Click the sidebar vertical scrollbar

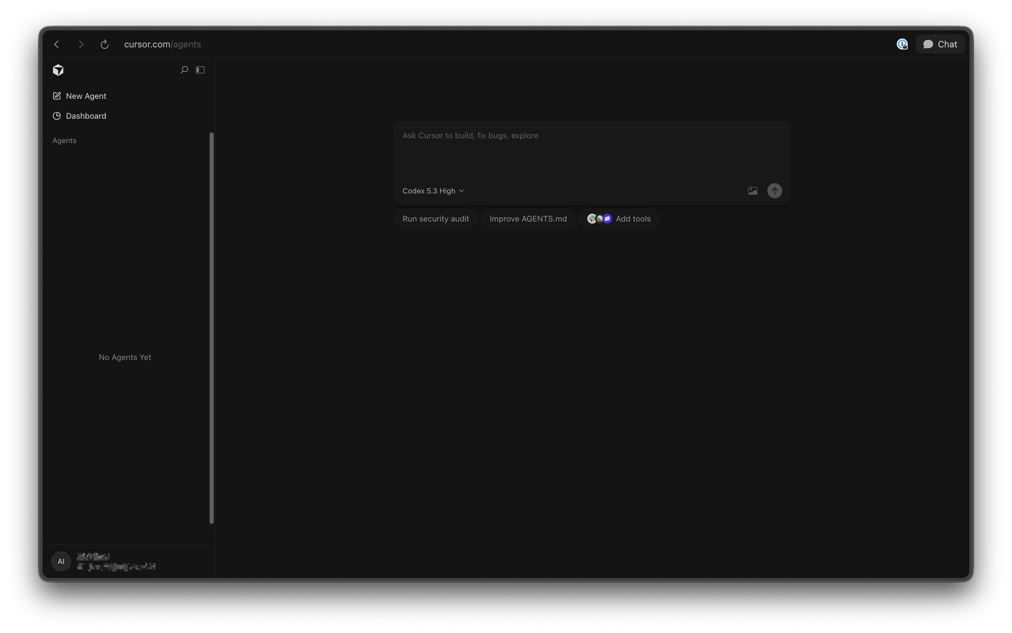[212, 328]
